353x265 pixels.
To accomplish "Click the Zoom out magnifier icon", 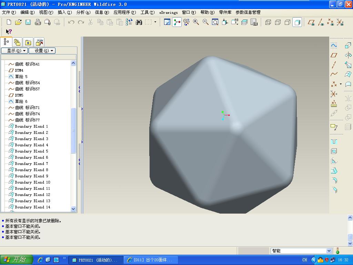I will pyautogui.click(x=205, y=22).
